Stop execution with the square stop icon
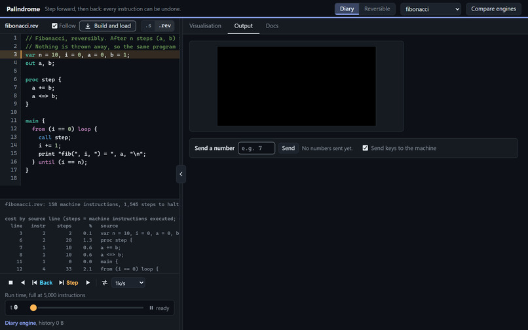528x330 pixels. [x=10, y=282]
